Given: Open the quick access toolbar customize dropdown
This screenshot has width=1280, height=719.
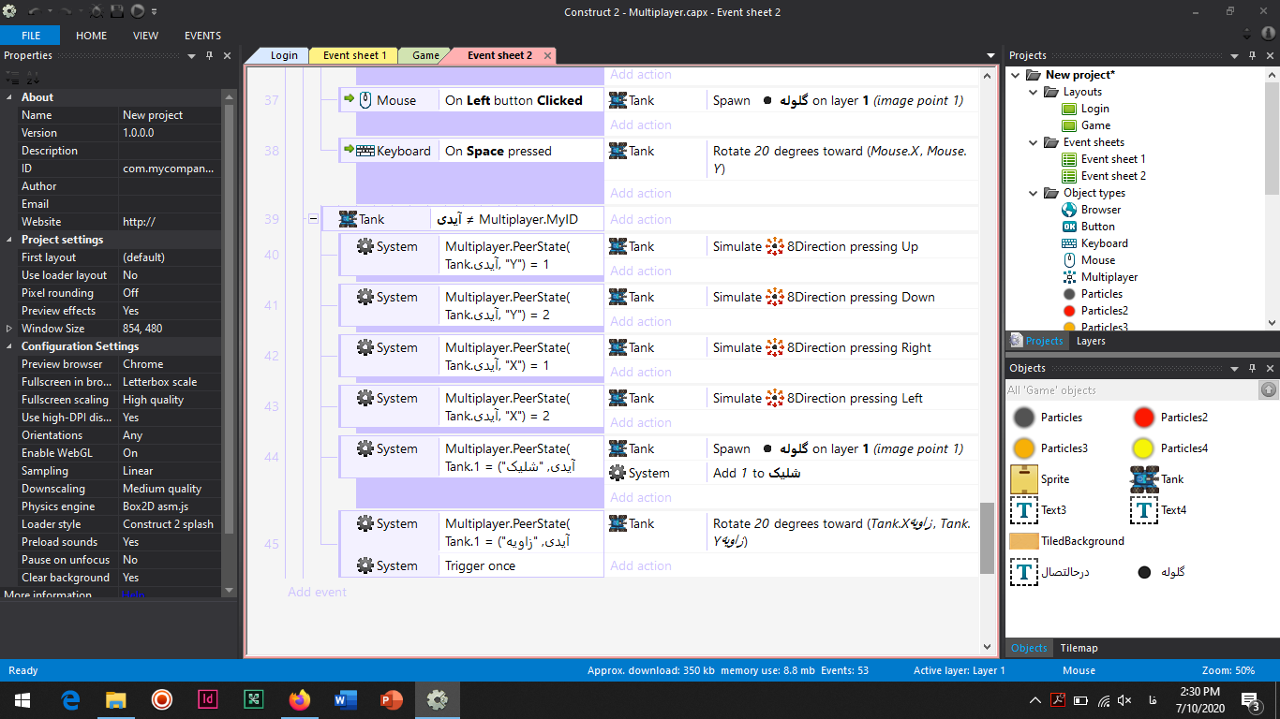Looking at the screenshot, I should [x=155, y=12].
